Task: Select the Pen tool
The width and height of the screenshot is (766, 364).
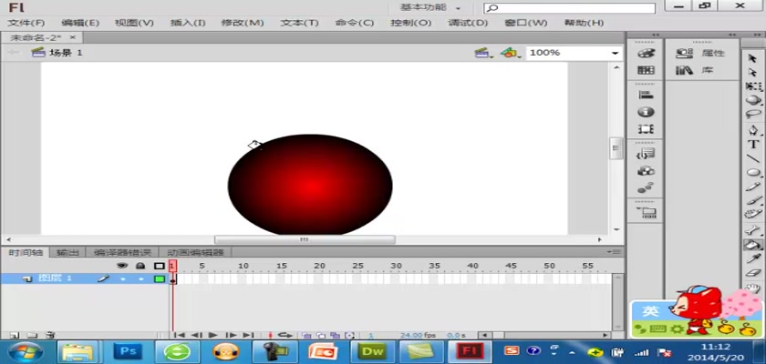Action: 753,129
